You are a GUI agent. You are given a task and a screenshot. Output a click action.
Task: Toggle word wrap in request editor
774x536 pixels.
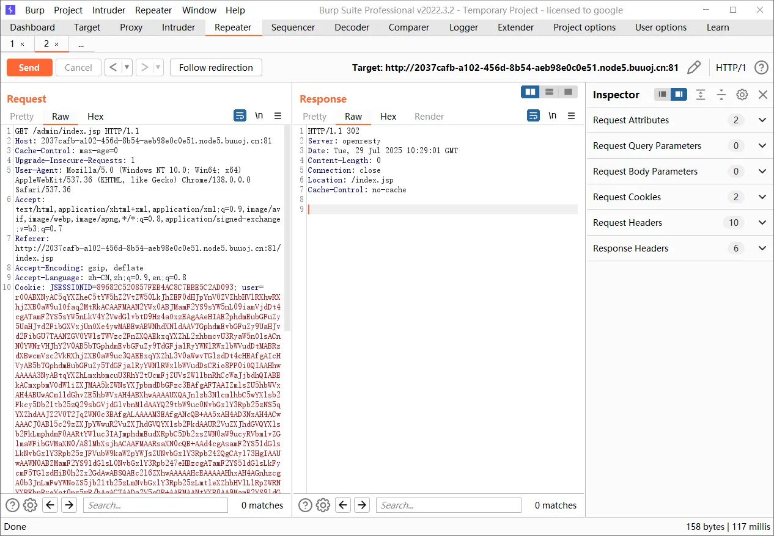tap(240, 116)
